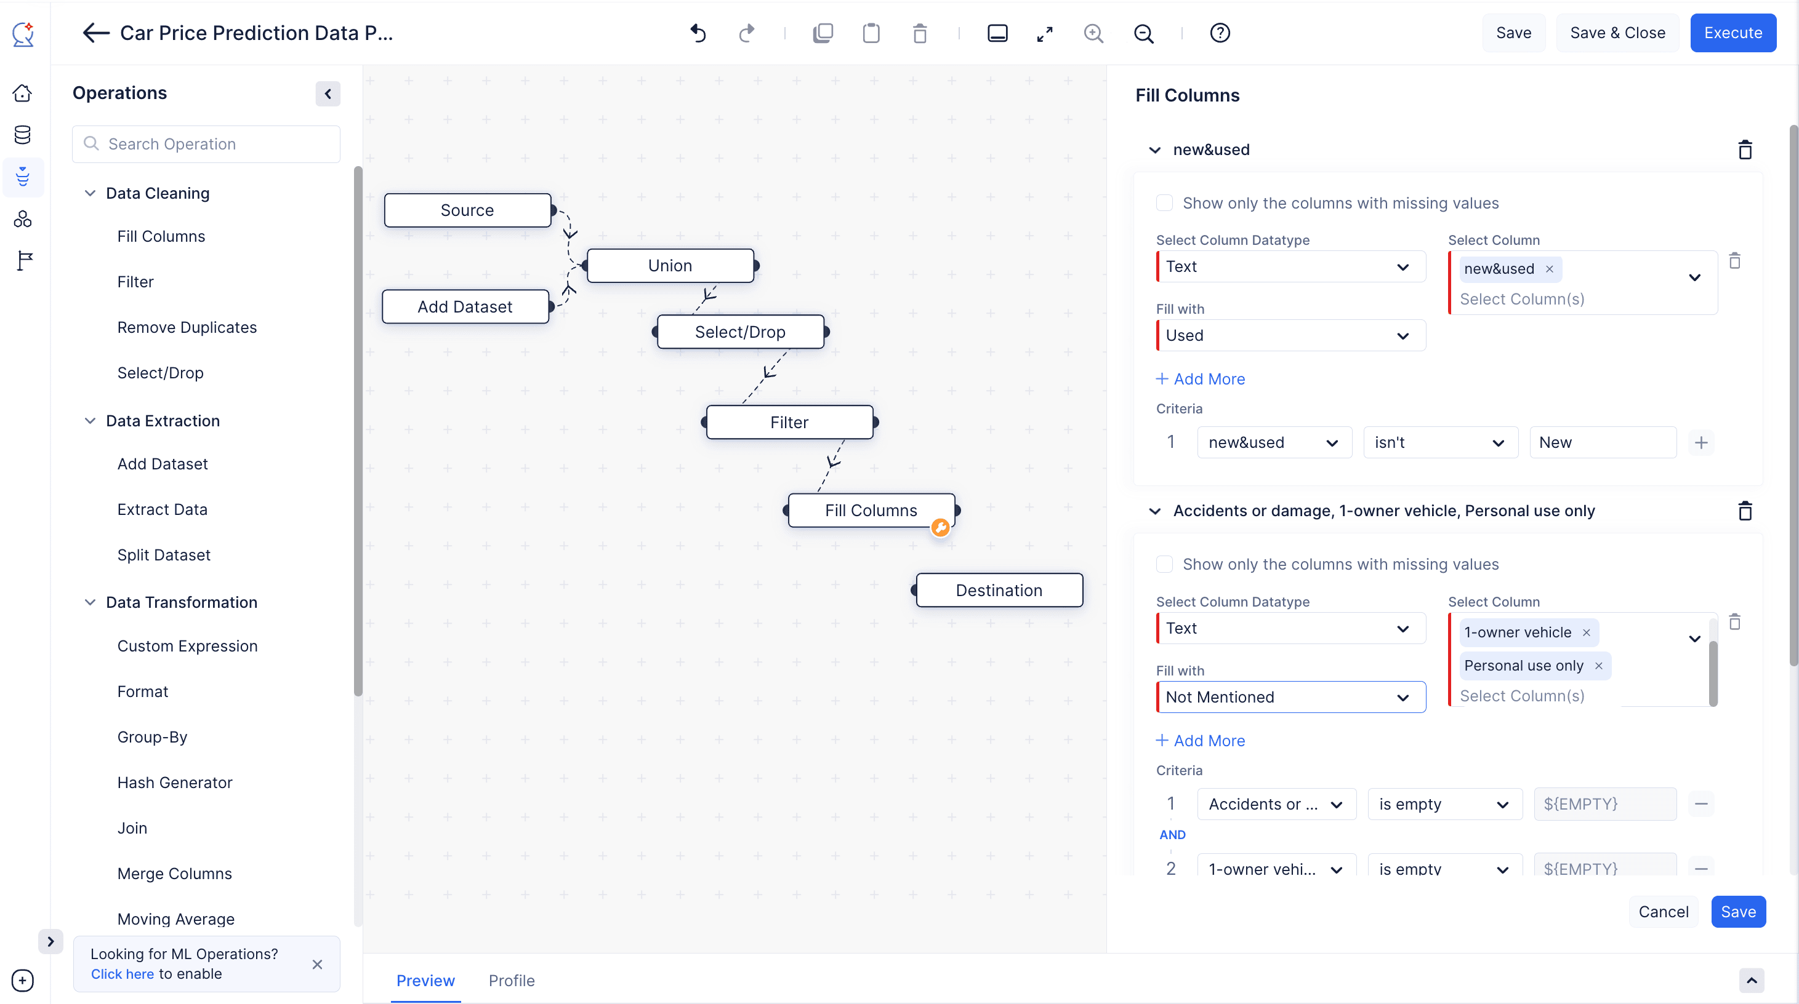Click the delete trash icon in toolbar
1799x1004 pixels.
(920, 33)
